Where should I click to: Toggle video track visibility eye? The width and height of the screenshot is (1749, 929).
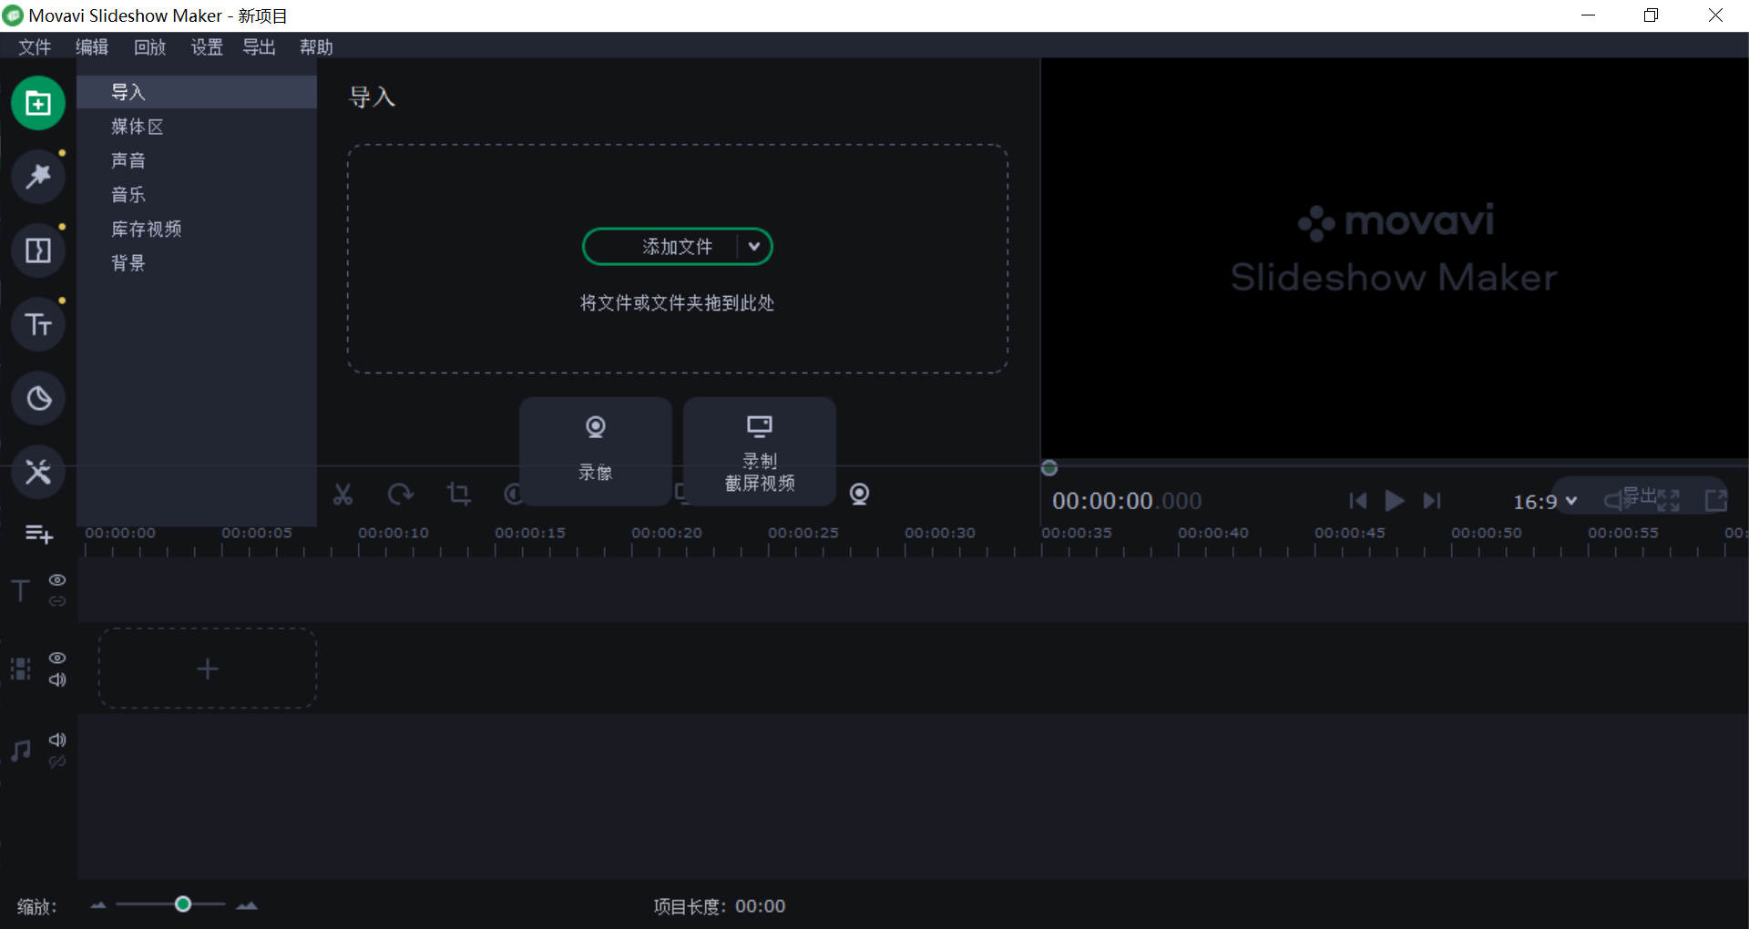click(x=57, y=658)
